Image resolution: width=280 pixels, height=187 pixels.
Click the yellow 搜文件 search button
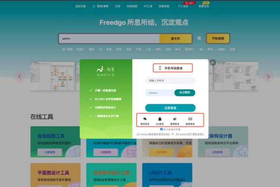[175, 38]
